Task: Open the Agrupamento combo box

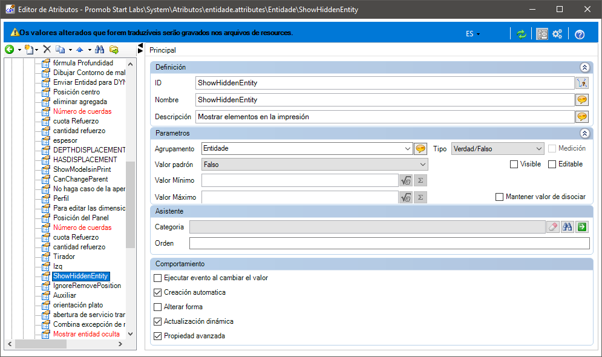Action: (307, 149)
